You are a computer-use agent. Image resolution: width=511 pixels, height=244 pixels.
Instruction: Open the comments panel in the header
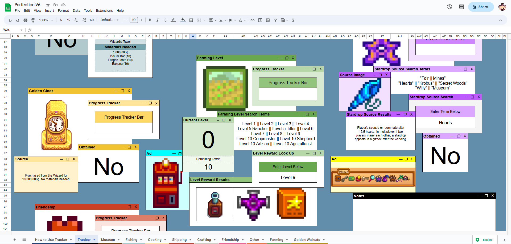click(461, 7)
